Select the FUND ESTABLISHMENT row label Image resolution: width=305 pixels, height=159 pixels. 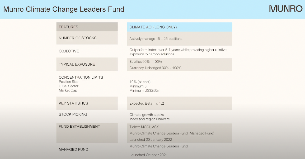coord(79,127)
